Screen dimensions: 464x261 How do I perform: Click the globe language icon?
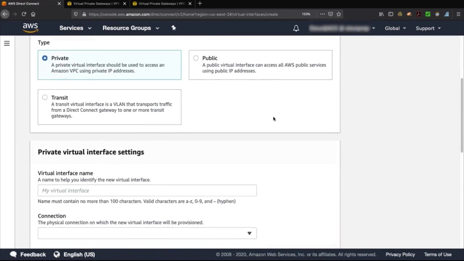click(x=57, y=254)
